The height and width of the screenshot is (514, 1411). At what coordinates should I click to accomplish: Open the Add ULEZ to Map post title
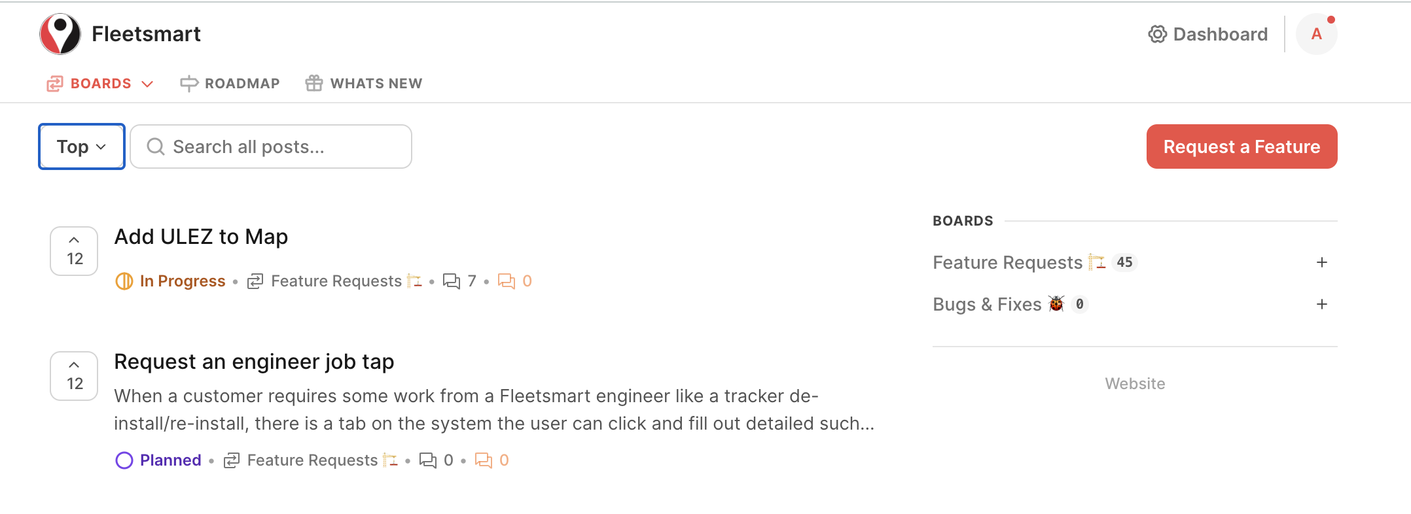coord(201,237)
